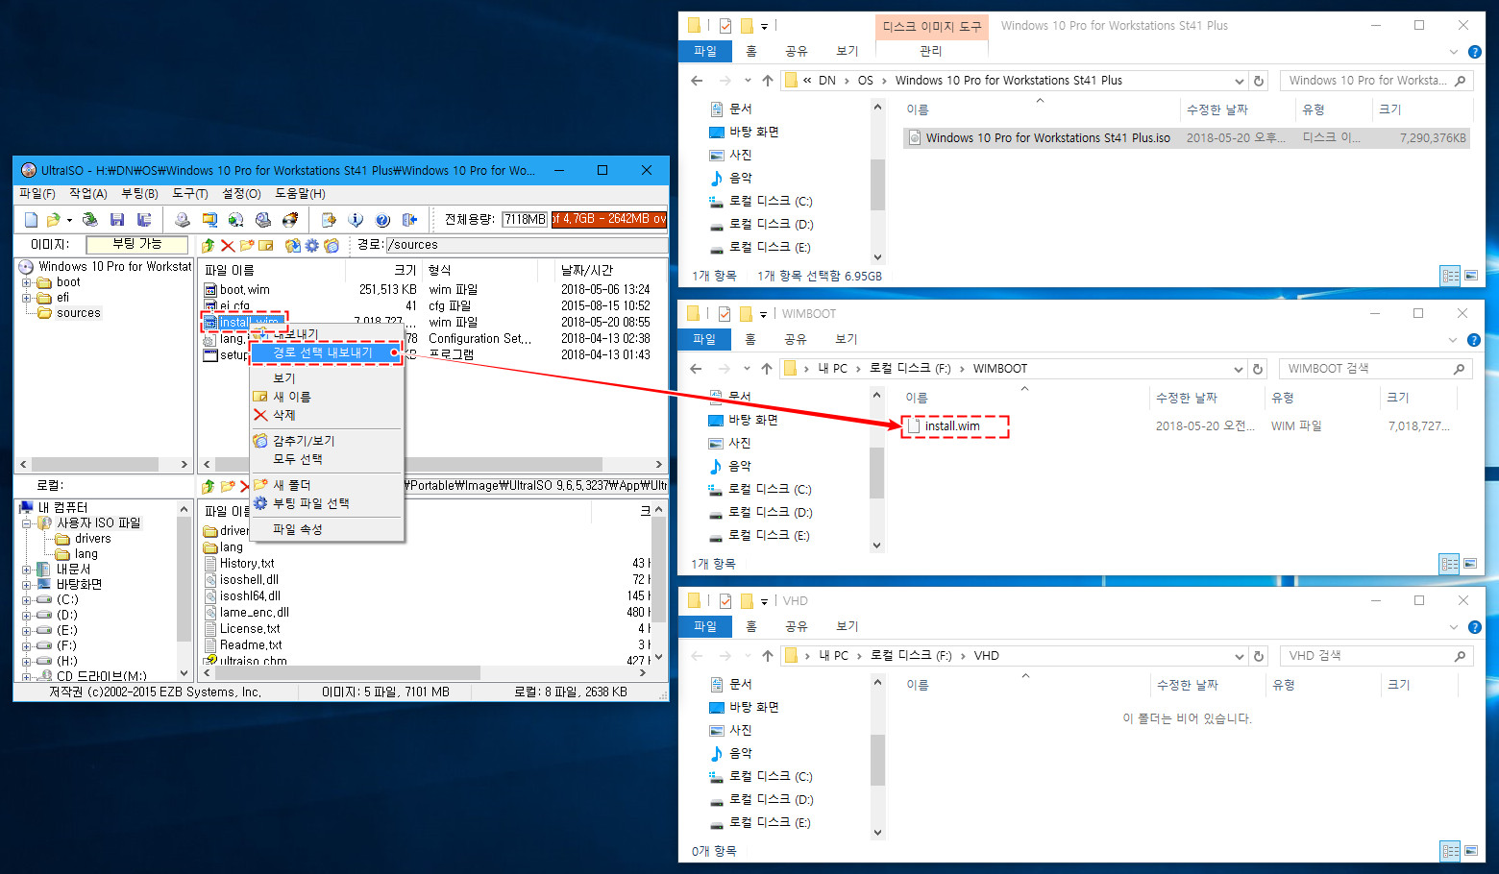Image resolution: width=1499 pixels, height=874 pixels.
Task: Open the dropdown arrow next to Open icon
Action: coord(69,221)
